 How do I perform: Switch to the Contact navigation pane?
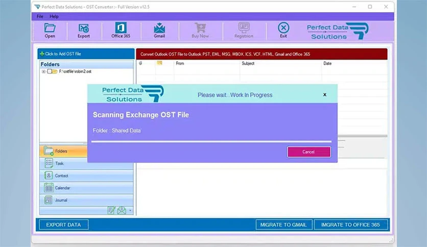coord(86,176)
